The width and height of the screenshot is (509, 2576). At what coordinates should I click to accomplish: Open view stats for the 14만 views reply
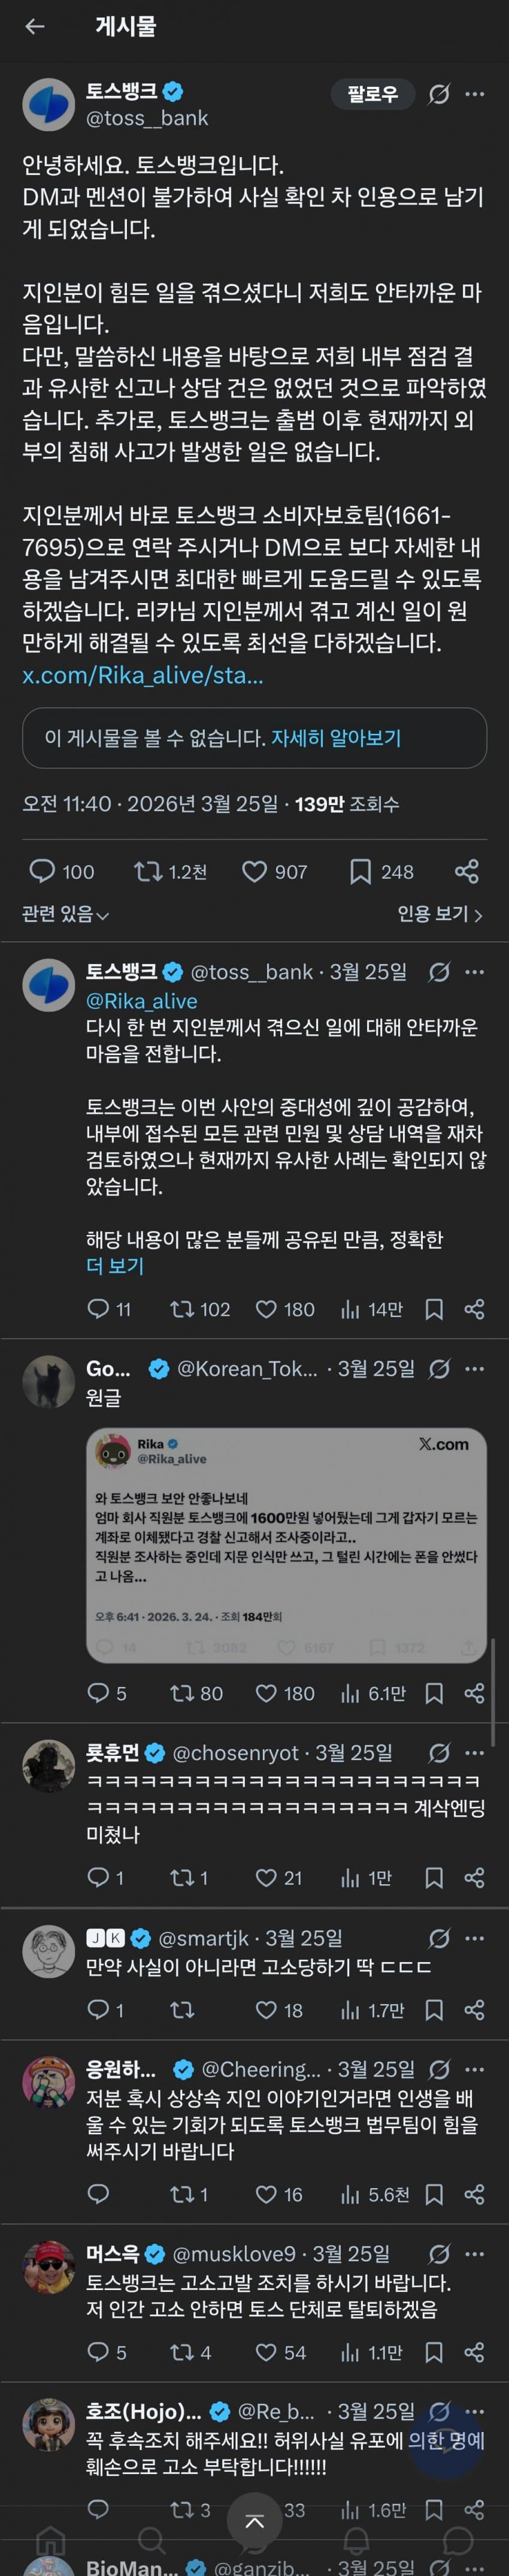(371, 1309)
